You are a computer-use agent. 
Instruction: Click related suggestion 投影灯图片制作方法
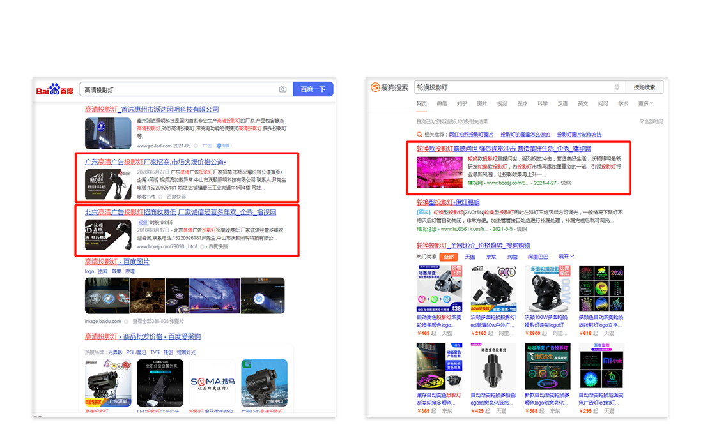pyautogui.click(x=579, y=135)
